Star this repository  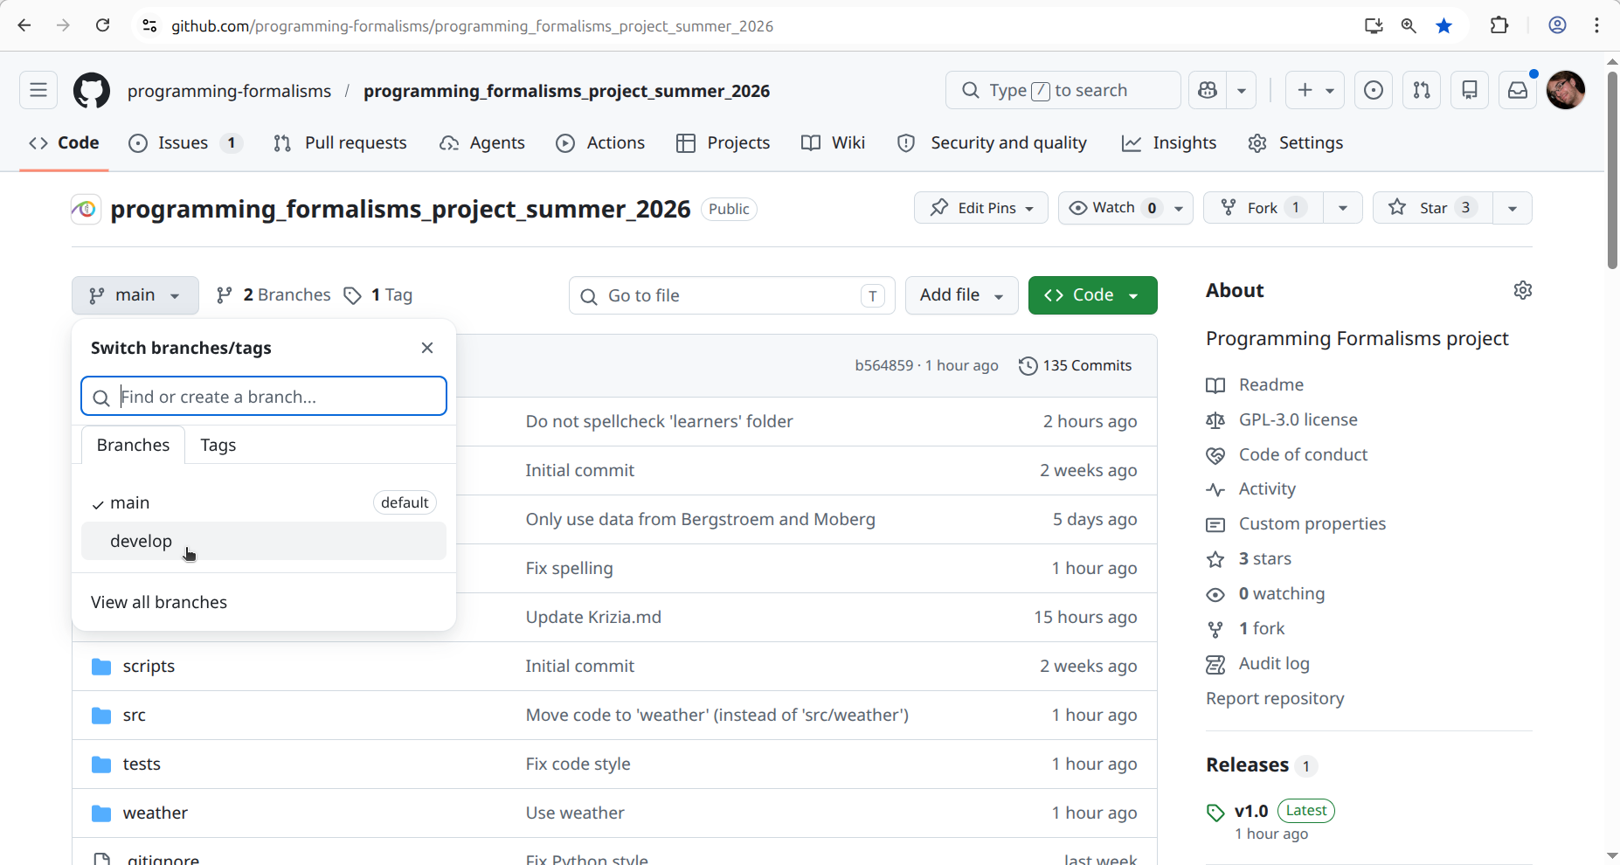[1433, 208]
